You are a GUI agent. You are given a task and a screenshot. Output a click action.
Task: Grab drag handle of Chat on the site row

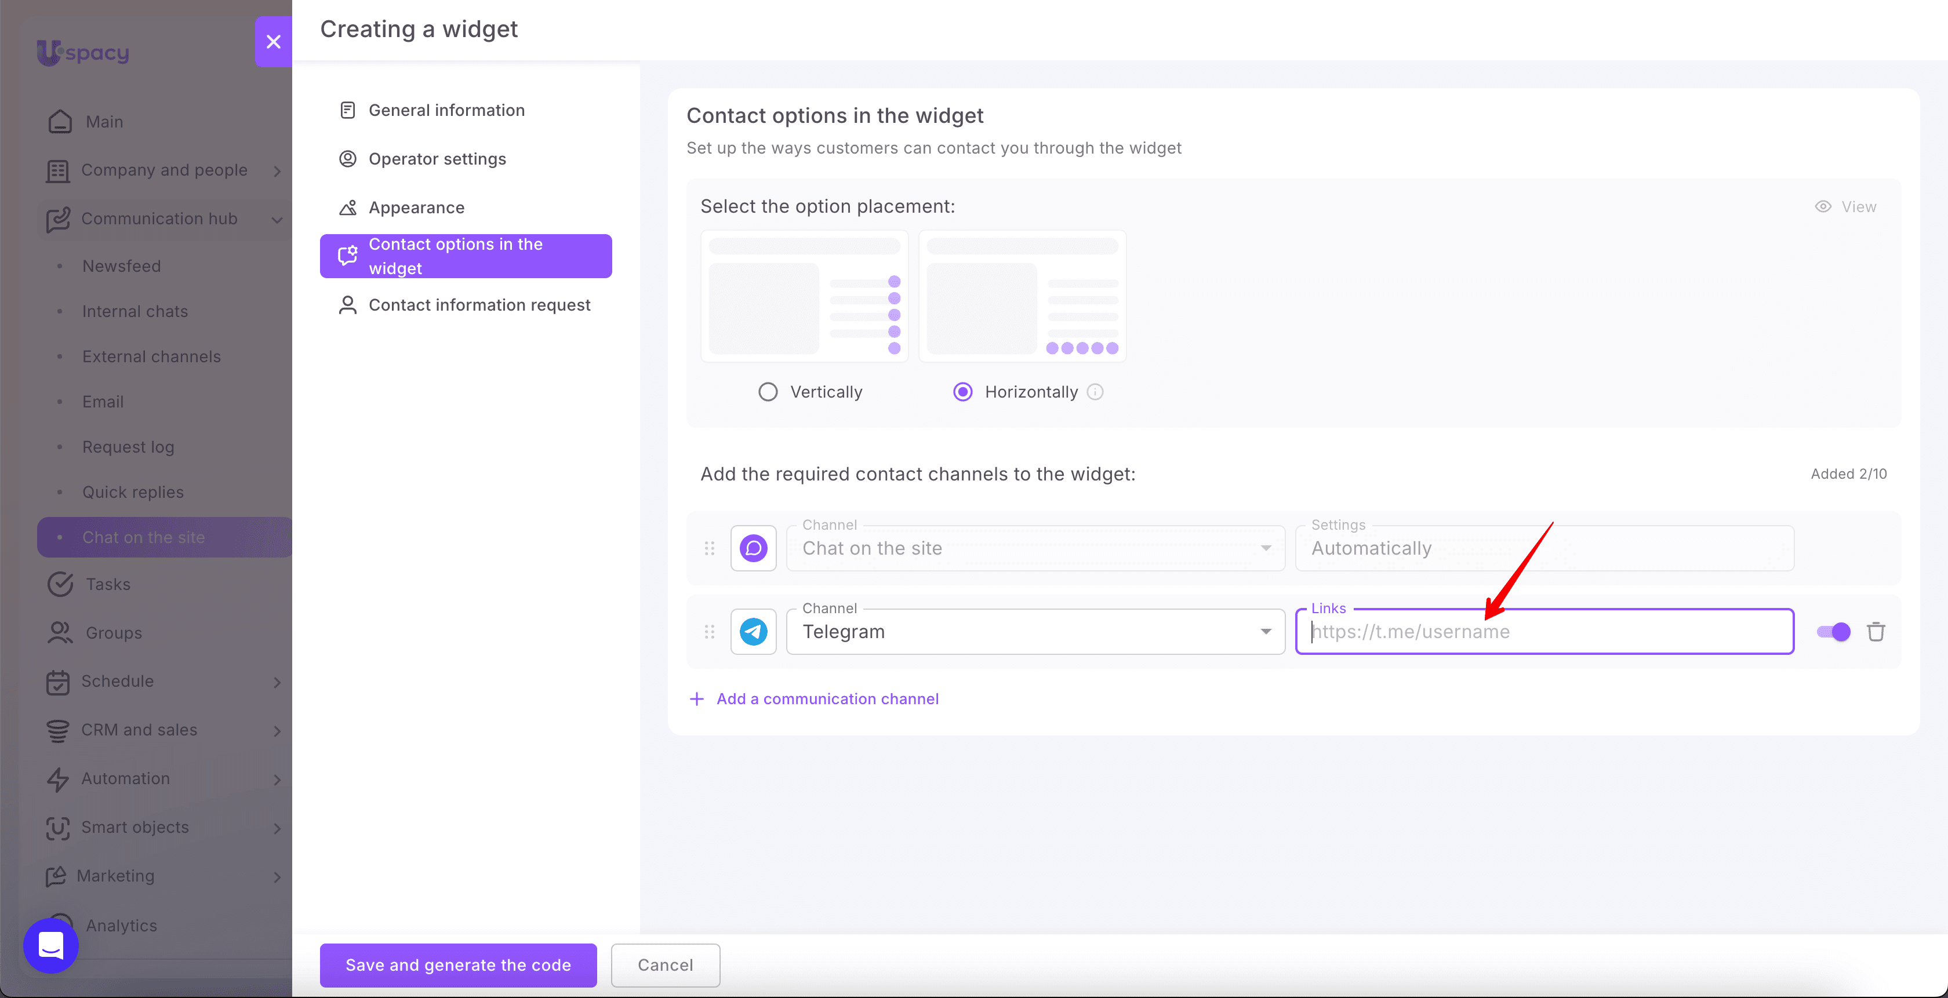[709, 548]
